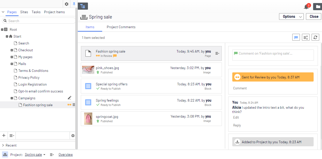Open the pink_shoes.jpg thumbnail
This screenshot has height=159, width=322.
[x=88, y=70]
